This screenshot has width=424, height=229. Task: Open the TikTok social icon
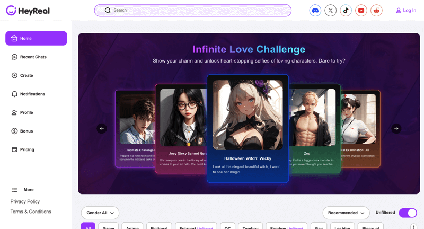tap(346, 11)
